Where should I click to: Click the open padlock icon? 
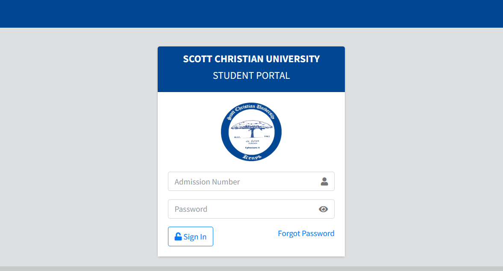point(178,236)
